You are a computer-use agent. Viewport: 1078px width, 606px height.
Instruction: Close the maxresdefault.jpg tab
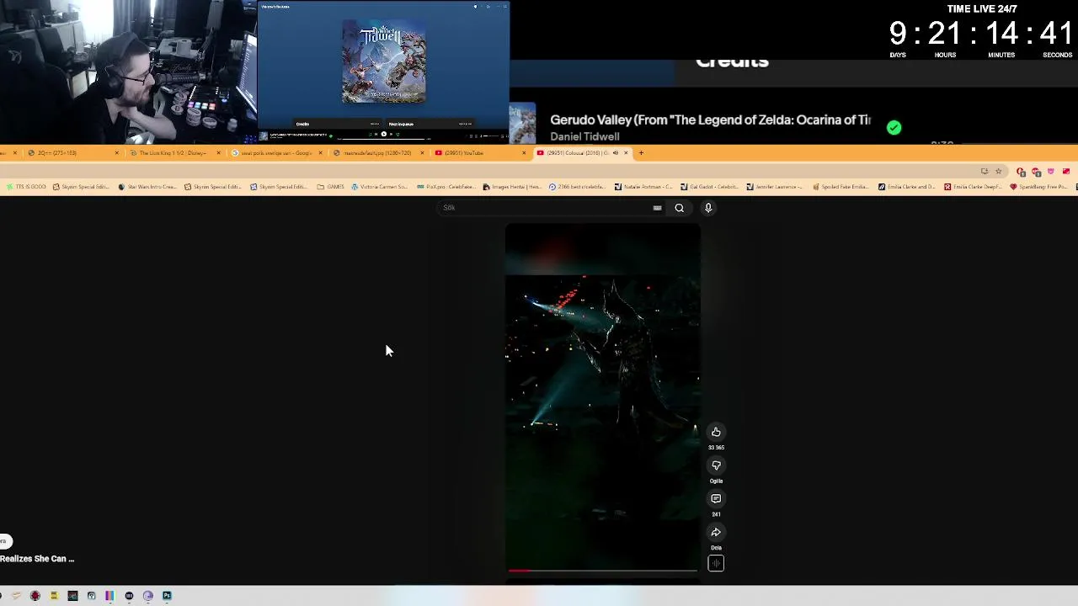(422, 153)
